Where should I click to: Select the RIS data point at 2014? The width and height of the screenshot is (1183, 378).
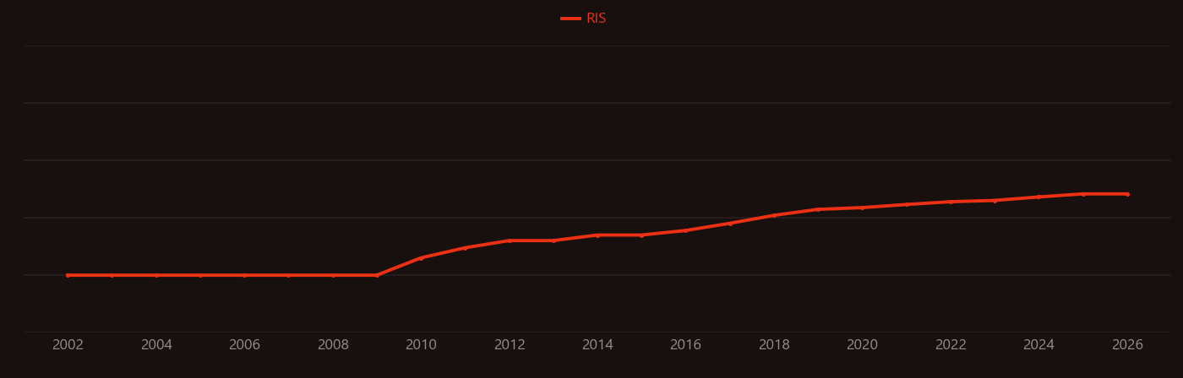coord(597,235)
